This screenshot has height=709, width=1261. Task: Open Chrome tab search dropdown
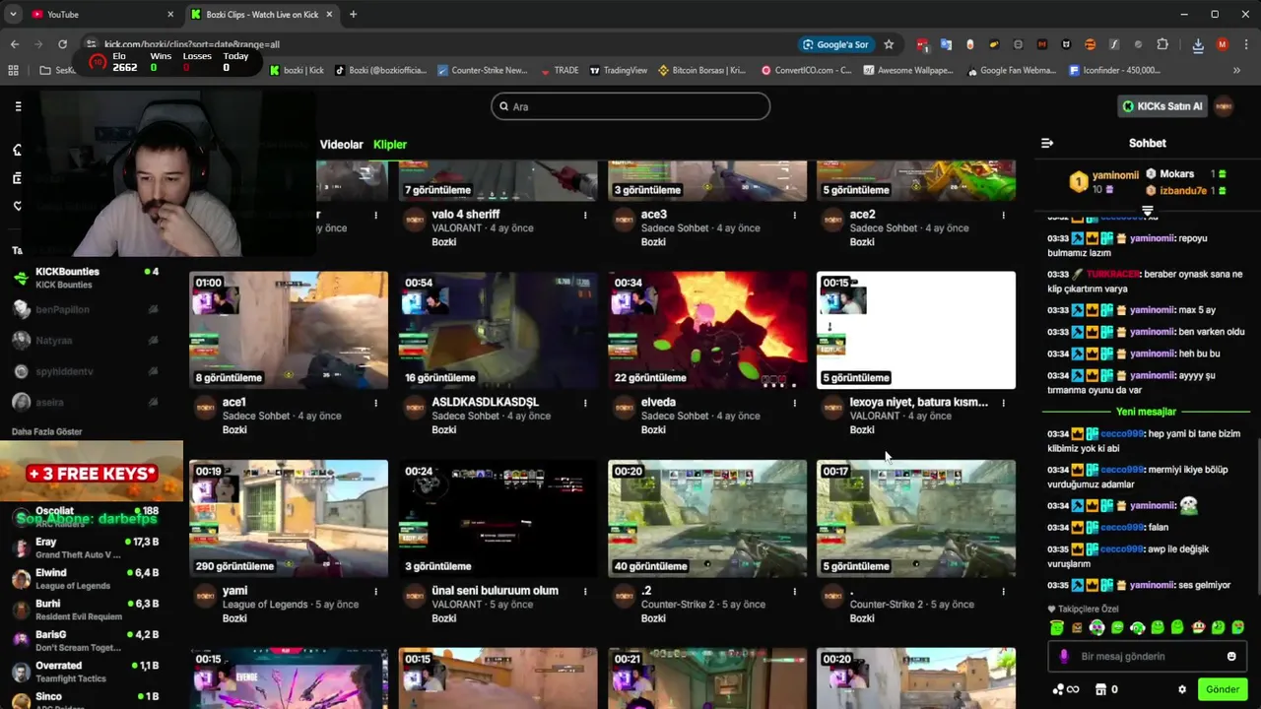[x=13, y=14]
